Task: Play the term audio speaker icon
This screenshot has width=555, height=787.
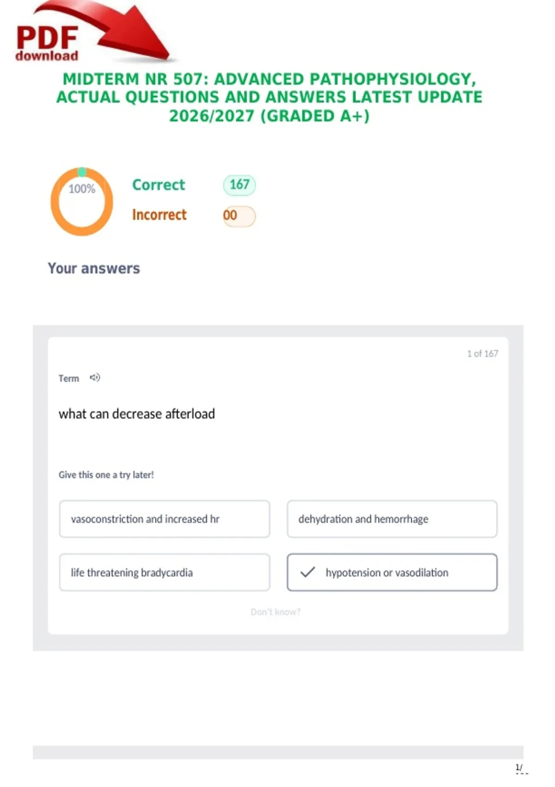Action: pyautogui.click(x=95, y=378)
